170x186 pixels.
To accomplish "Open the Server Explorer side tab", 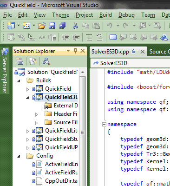I will pos(5,71).
